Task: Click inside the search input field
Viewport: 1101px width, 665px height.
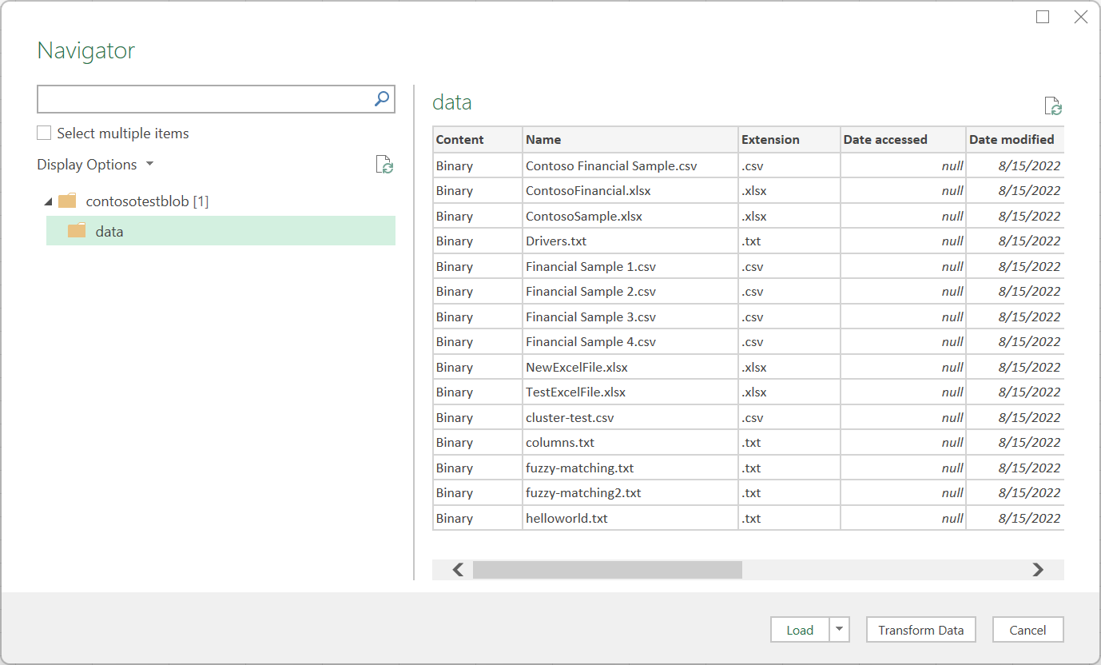Action: 205,98
